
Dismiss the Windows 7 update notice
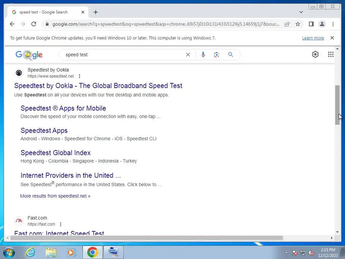[x=332, y=38]
